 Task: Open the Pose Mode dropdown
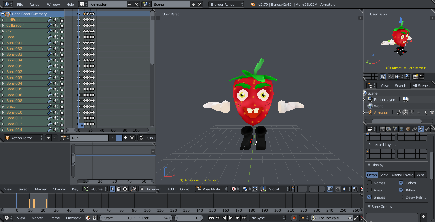[211, 189]
